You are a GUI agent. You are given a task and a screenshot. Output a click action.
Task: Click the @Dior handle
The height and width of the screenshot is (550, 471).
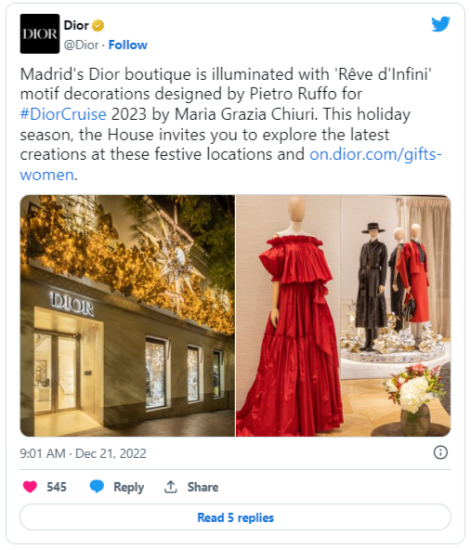point(81,45)
